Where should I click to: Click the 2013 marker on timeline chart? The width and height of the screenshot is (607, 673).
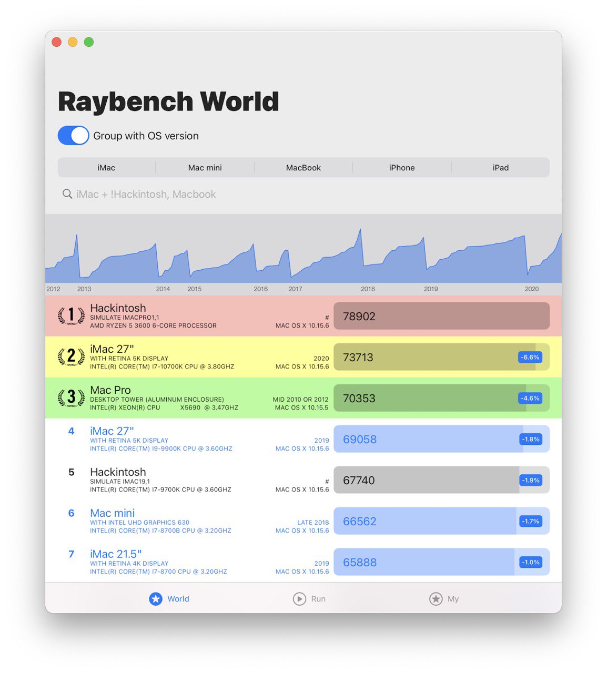click(x=84, y=289)
